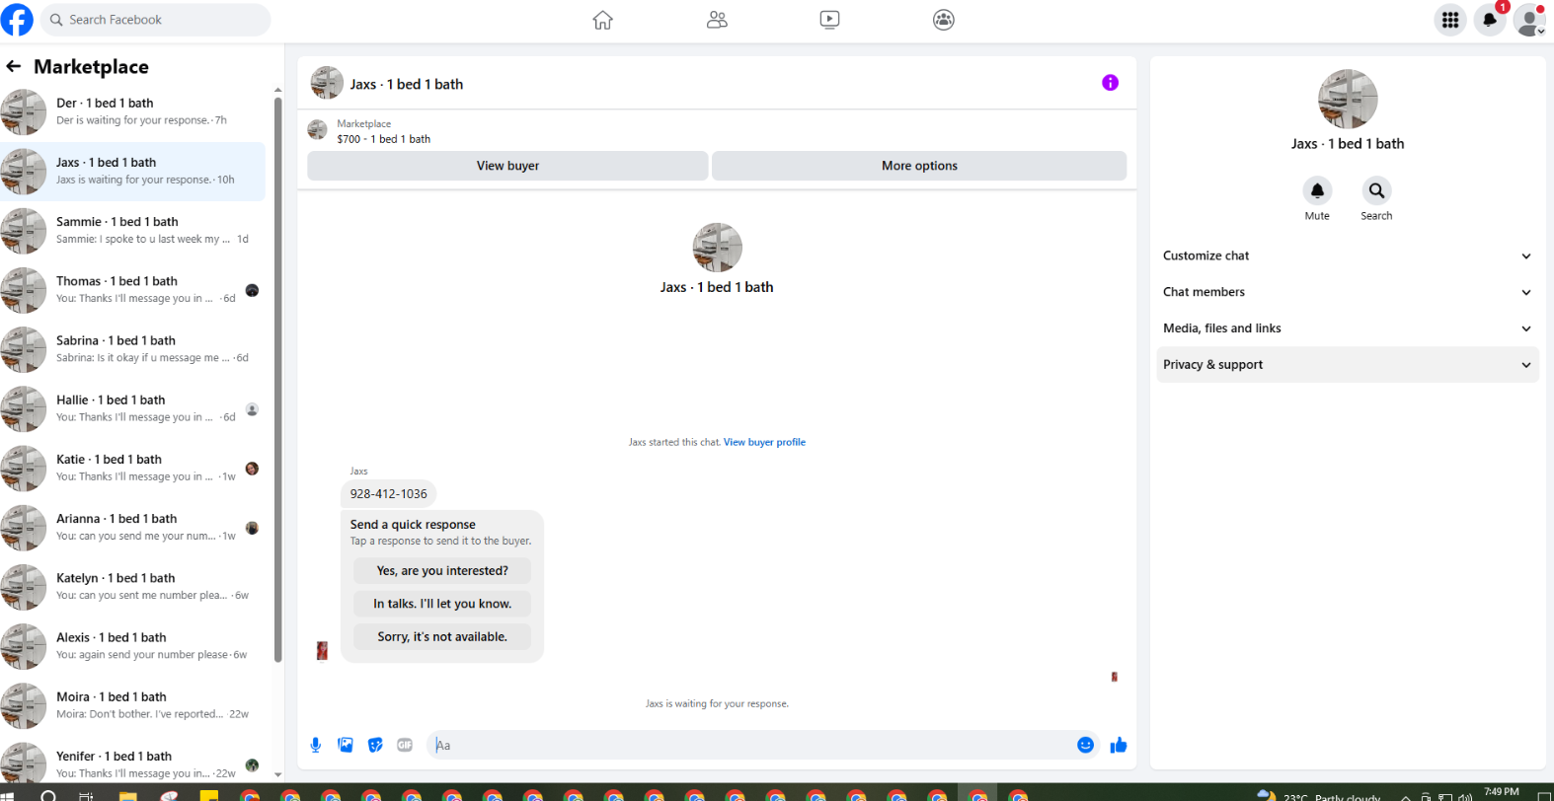Choose a sticker

tap(375, 745)
